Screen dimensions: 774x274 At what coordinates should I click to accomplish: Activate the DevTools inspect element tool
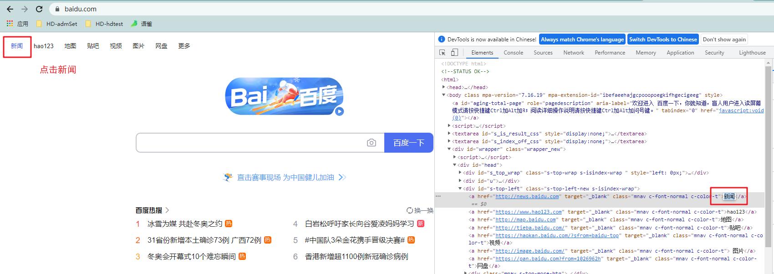click(442, 53)
